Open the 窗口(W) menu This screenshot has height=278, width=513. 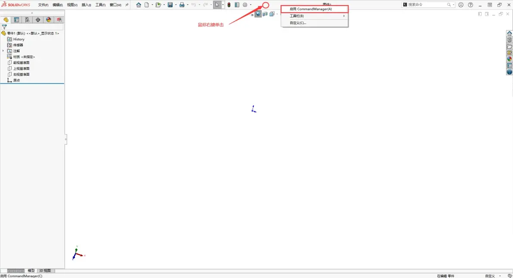tap(115, 5)
